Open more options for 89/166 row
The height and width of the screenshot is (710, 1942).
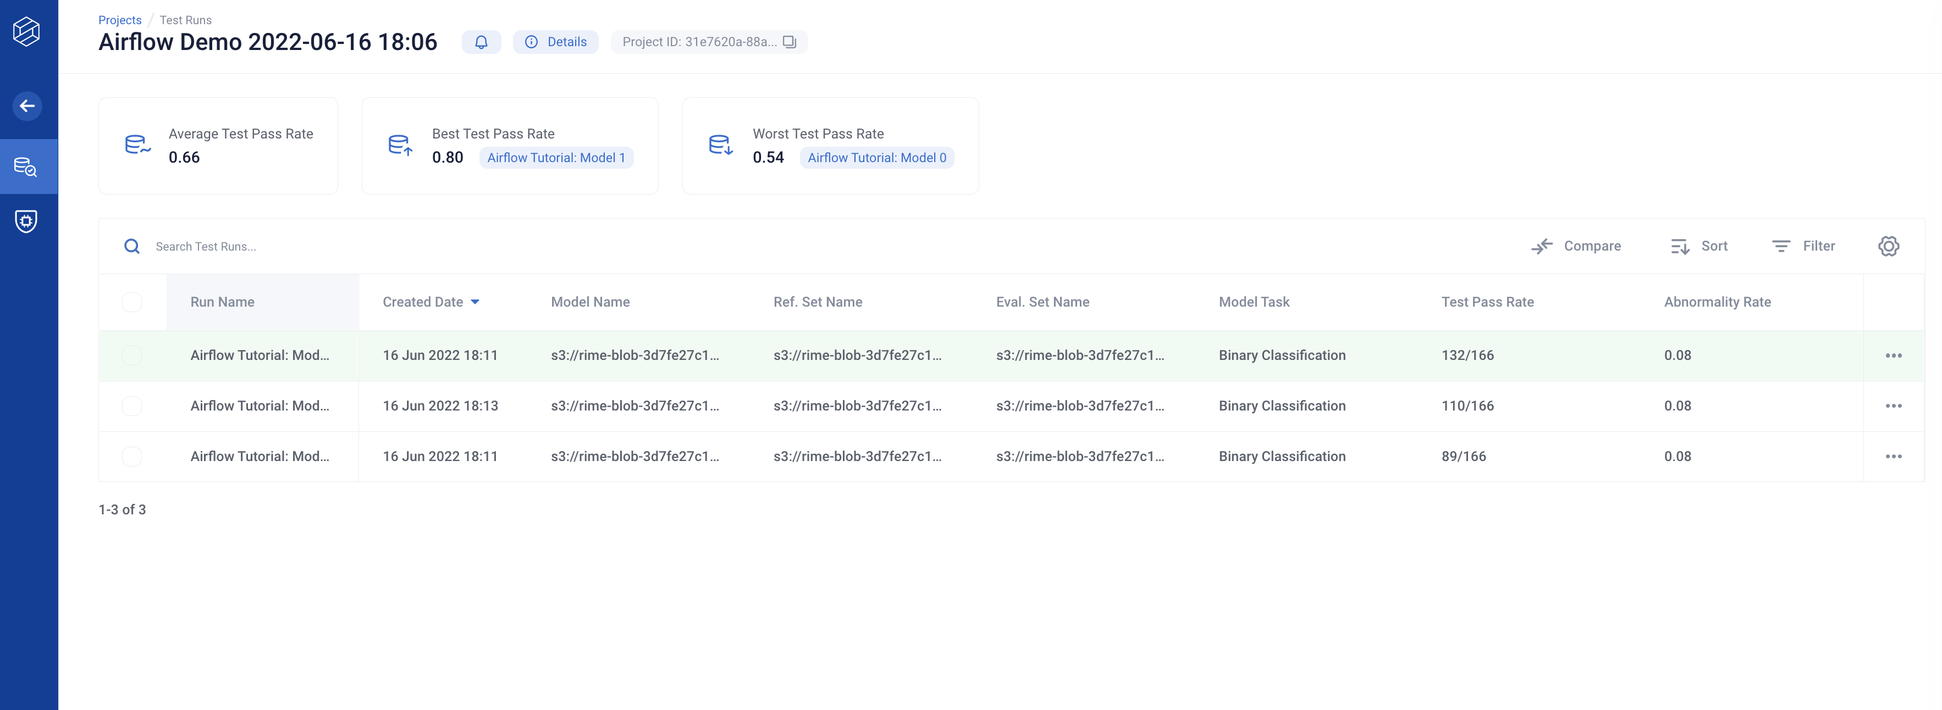tap(1893, 457)
